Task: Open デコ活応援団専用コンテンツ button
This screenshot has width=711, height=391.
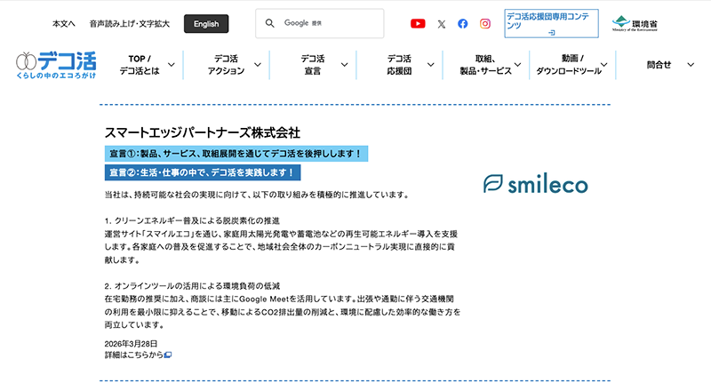Action: click(551, 24)
